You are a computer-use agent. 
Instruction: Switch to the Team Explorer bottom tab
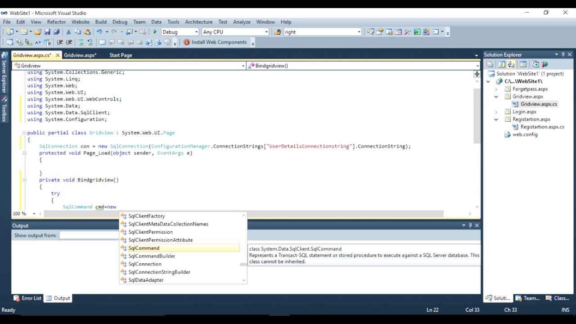tap(527, 298)
